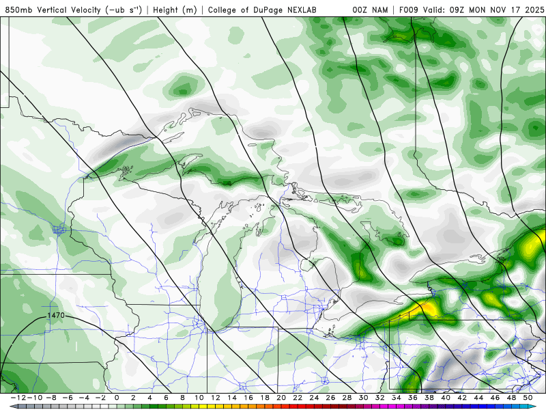
Task: Click the '36' color scale label
Action: (413, 398)
